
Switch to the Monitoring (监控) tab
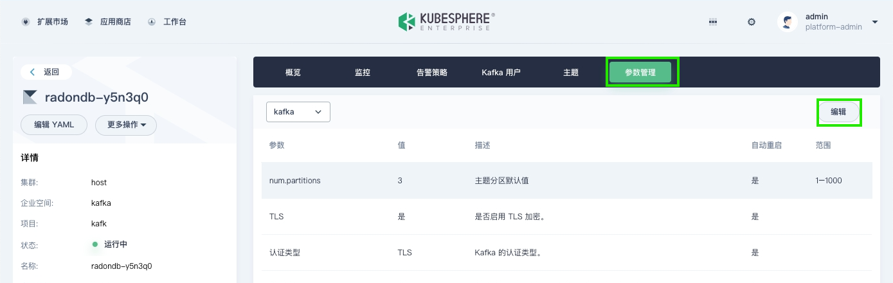(363, 73)
